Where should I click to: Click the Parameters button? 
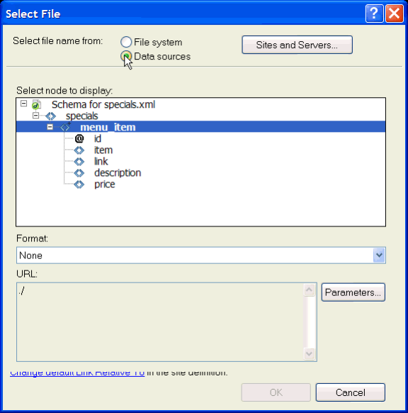(353, 292)
